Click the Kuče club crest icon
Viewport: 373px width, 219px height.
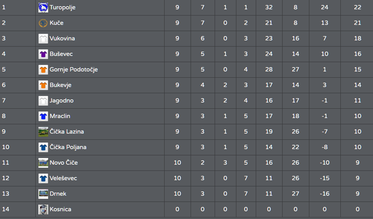[x=43, y=23]
